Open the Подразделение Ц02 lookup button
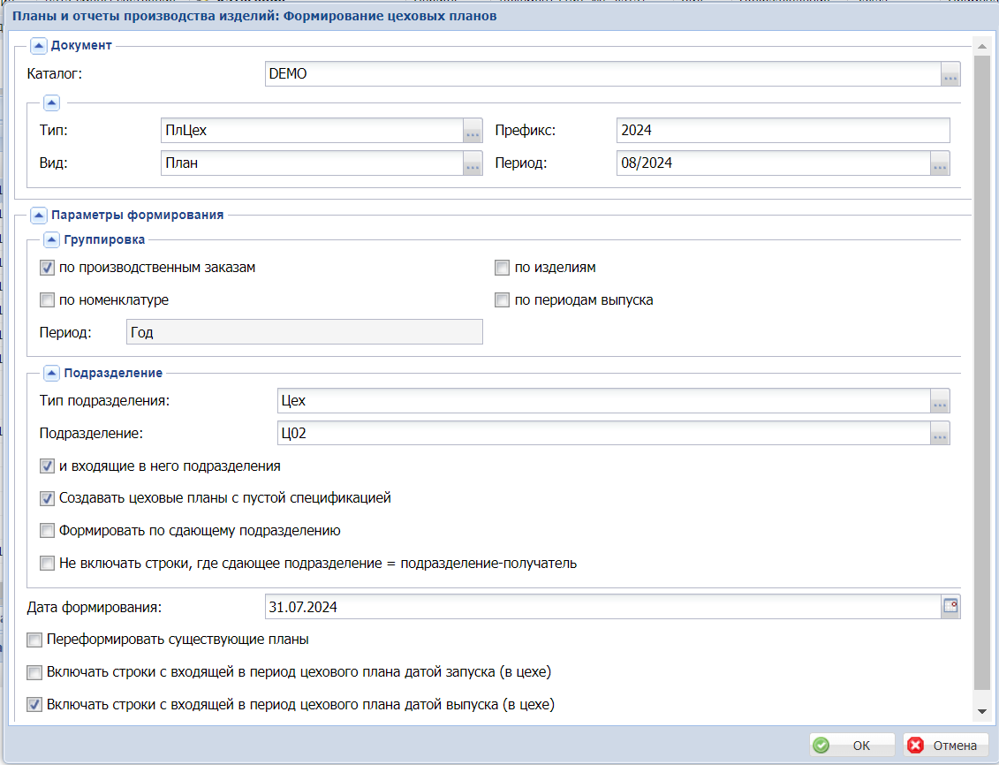 click(940, 434)
